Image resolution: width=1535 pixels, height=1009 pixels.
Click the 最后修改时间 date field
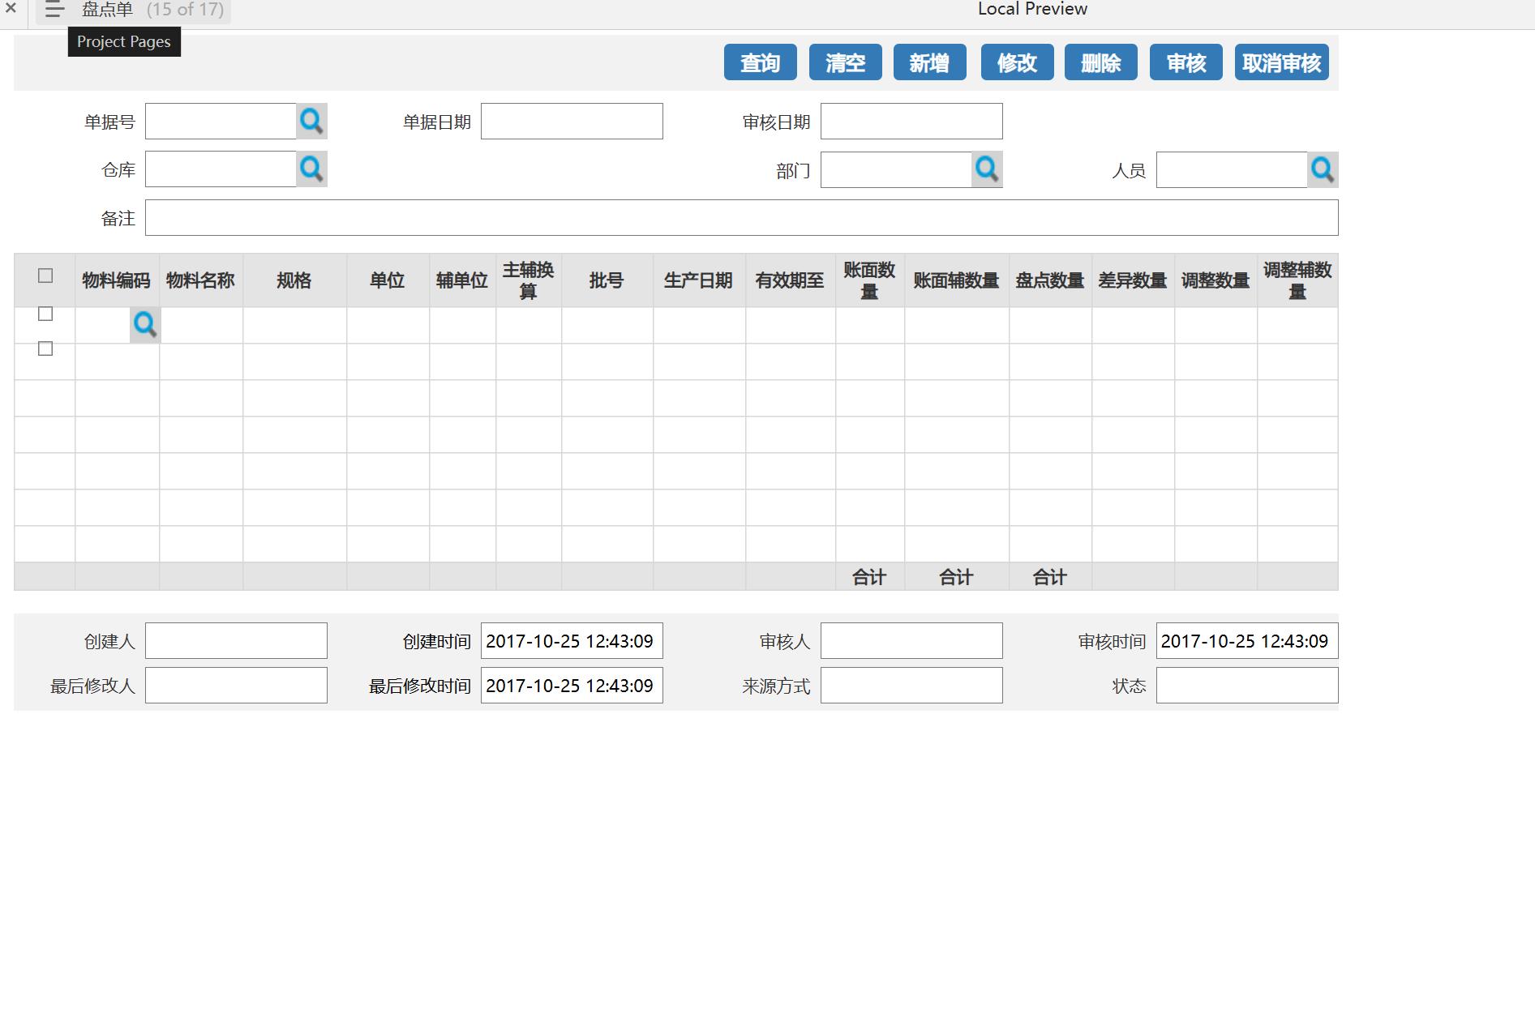coord(572,686)
